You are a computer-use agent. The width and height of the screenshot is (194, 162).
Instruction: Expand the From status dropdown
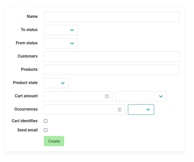(61, 43)
